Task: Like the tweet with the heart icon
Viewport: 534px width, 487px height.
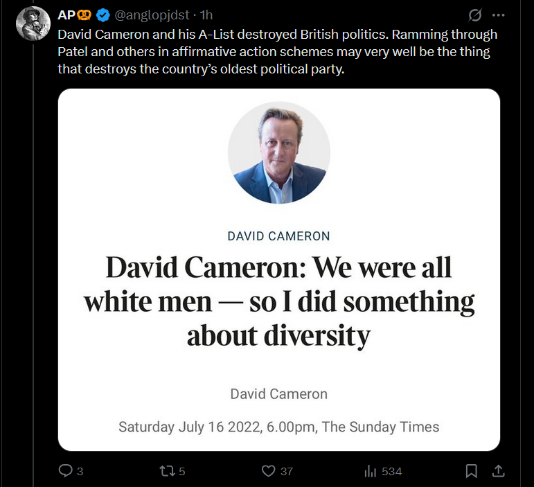Action: 269,471
